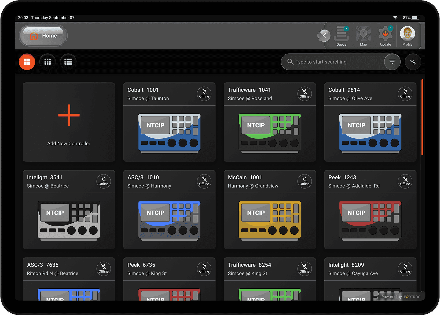This screenshot has width=440, height=315.
Task: Click 'Harmony @ Grandview' location text
Action: (x=253, y=186)
